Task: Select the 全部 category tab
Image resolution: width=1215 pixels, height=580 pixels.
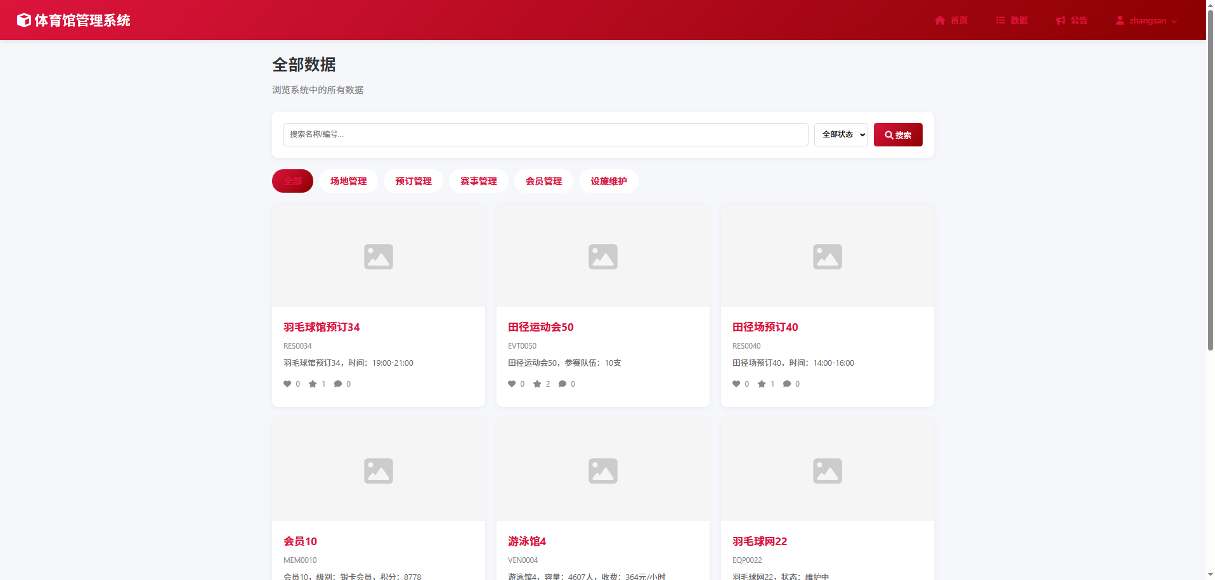Action: click(x=292, y=181)
